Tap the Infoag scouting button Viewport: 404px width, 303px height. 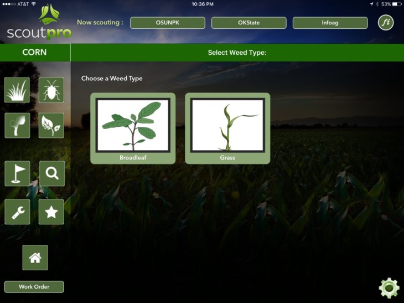click(x=330, y=23)
